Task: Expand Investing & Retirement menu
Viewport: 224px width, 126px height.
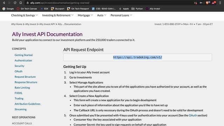Action: click(x=58, y=15)
